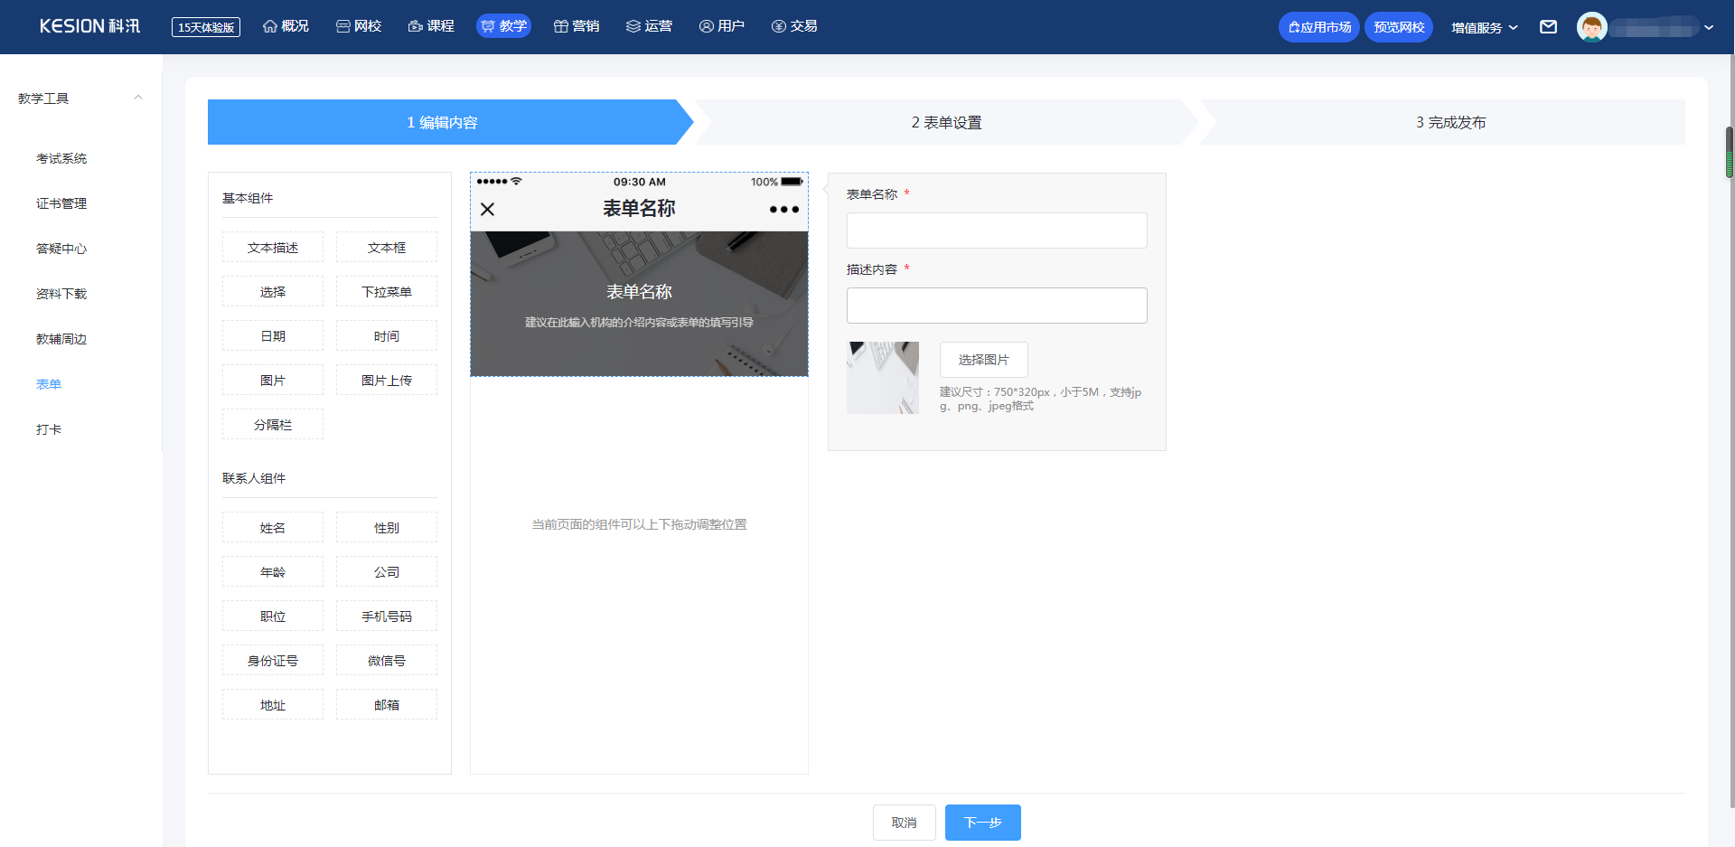Add the 日期 component
The image size is (1735, 847).
tap(273, 336)
